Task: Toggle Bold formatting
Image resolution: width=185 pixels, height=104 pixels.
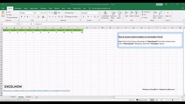Action: pyautogui.click(x=22, y=17)
